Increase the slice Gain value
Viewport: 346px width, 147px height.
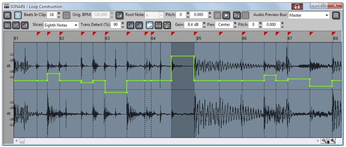pos(204,23)
